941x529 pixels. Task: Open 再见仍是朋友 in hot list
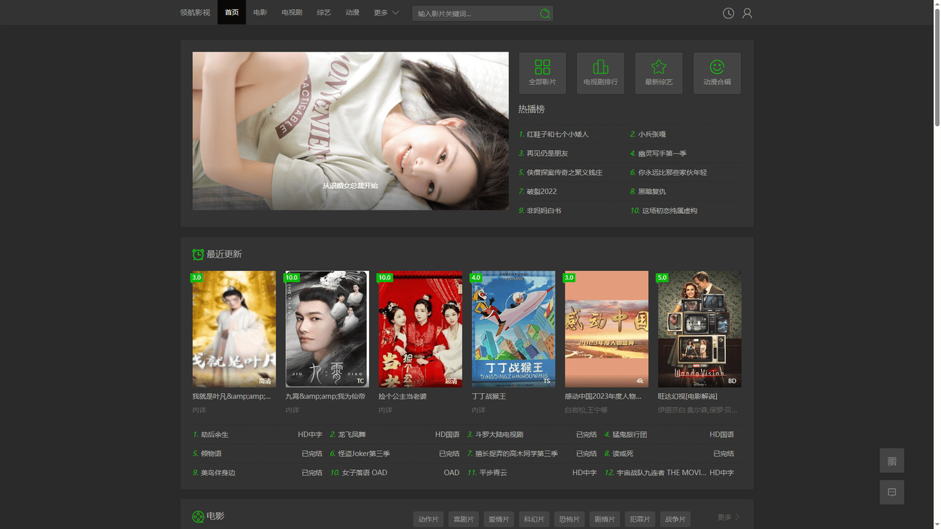[x=548, y=153]
